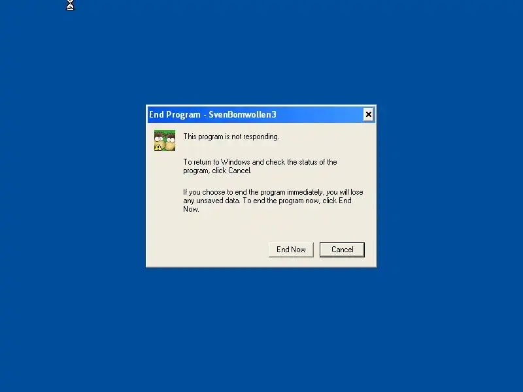Click the End Now button
The height and width of the screenshot is (392, 523).
coord(291,250)
